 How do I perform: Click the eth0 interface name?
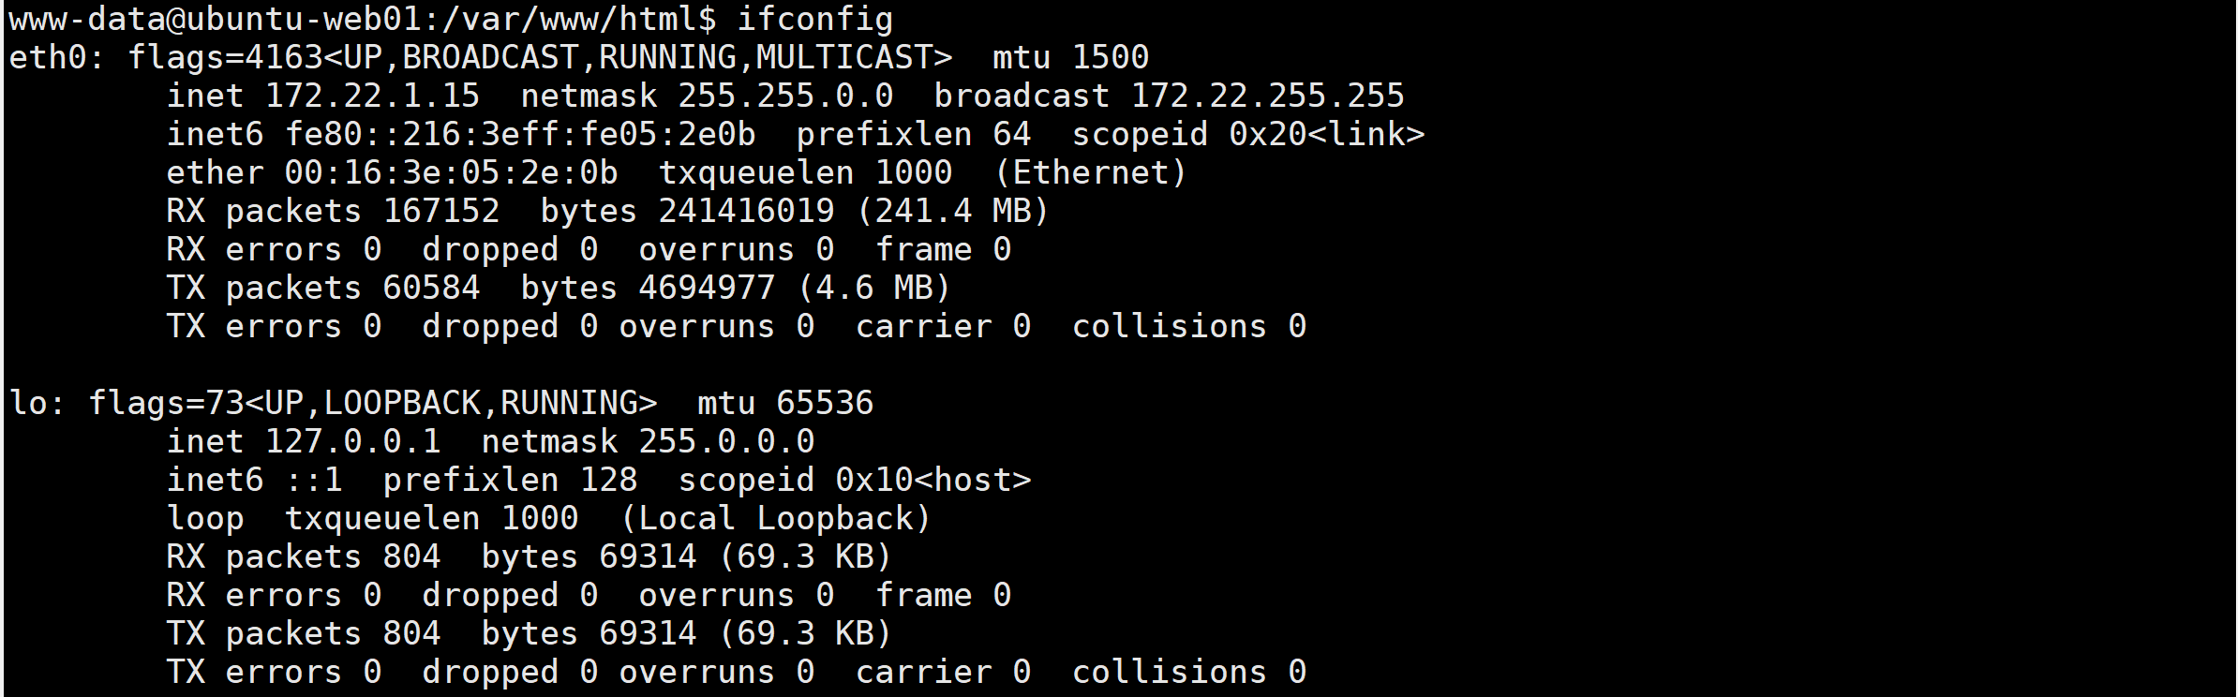48,58
